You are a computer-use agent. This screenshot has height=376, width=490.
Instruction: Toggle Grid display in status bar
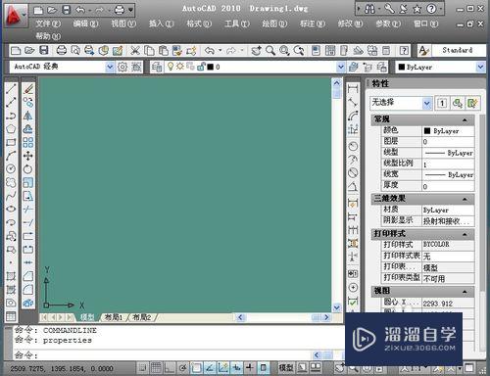tap(156, 368)
